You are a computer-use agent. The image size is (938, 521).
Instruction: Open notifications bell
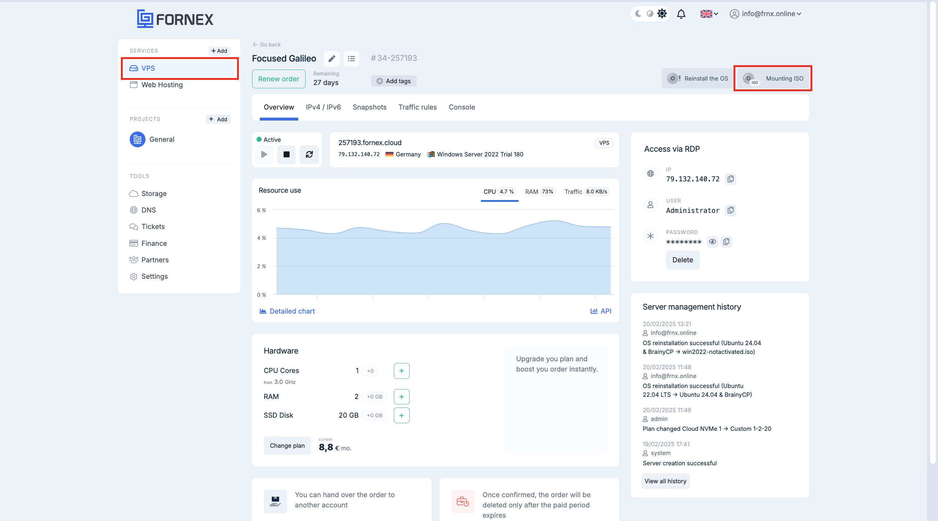(681, 14)
